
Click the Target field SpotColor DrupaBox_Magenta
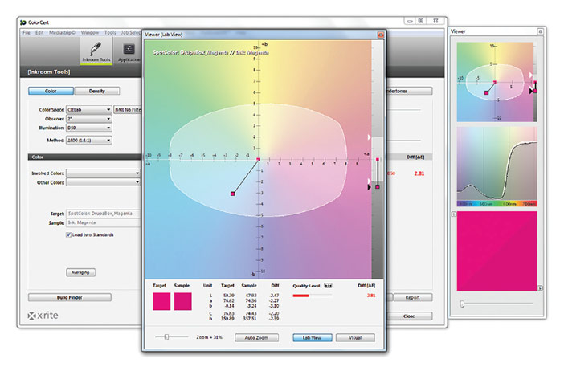click(x=103, y=214)
